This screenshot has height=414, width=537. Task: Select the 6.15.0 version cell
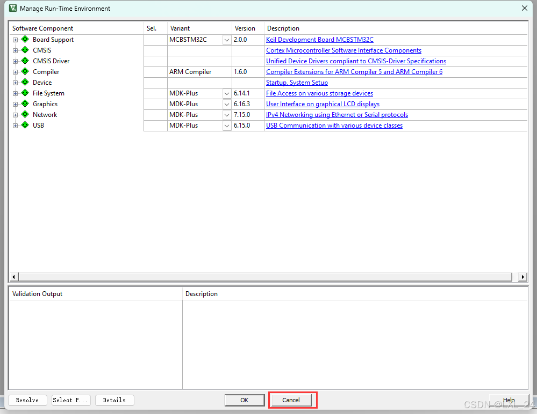point(248,125)
